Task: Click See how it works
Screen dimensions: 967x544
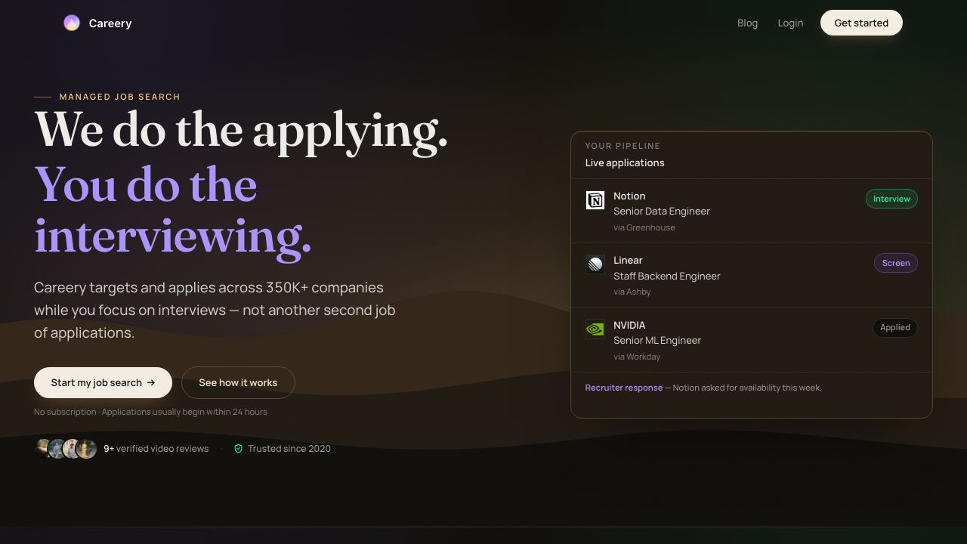Action: [x=238, y=383]
